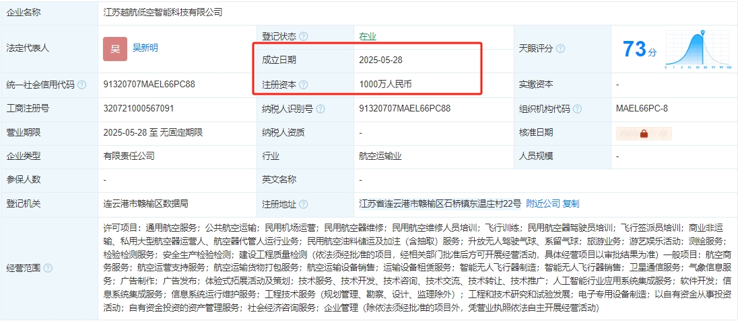The image size is (744, 323).
Task: Select registration number 320721000567091
Action: click(139, 108)
